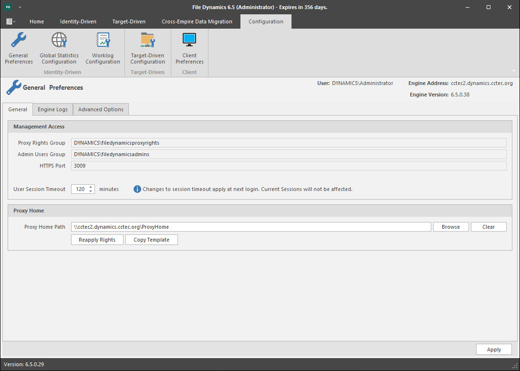The height and width of the screenshot is (371, 520).
Task: Open the Cross-Empire Data Migration tab
Action: [x=197, y=21]
